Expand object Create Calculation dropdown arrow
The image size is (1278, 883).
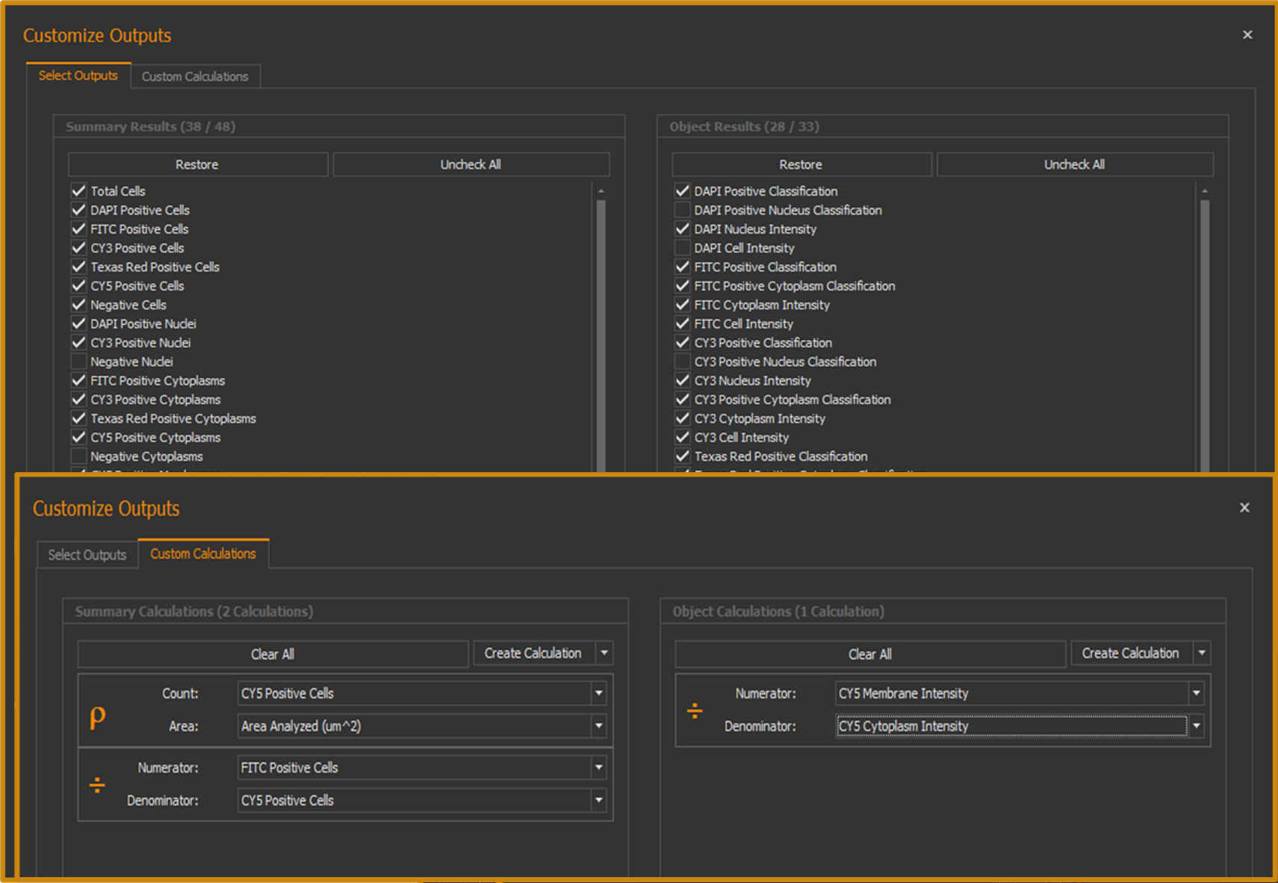pos(1202,653)
